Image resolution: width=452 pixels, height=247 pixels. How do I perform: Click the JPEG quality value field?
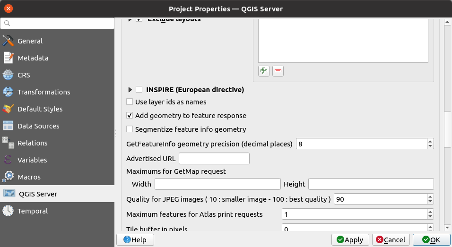click(381, 199)
